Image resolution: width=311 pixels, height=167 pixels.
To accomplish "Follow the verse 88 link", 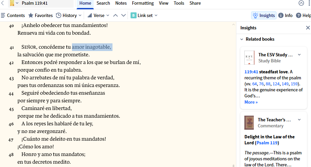I will tap(268, 84).
